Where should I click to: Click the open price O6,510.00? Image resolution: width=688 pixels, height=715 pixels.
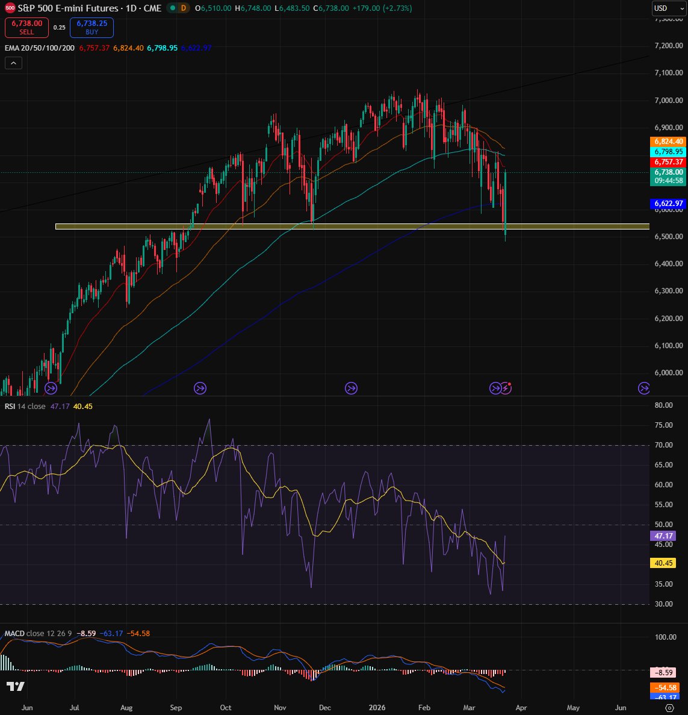point(213,8)
